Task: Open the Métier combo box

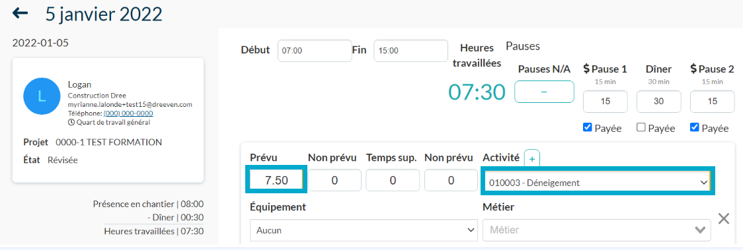Action: [596, 230]
